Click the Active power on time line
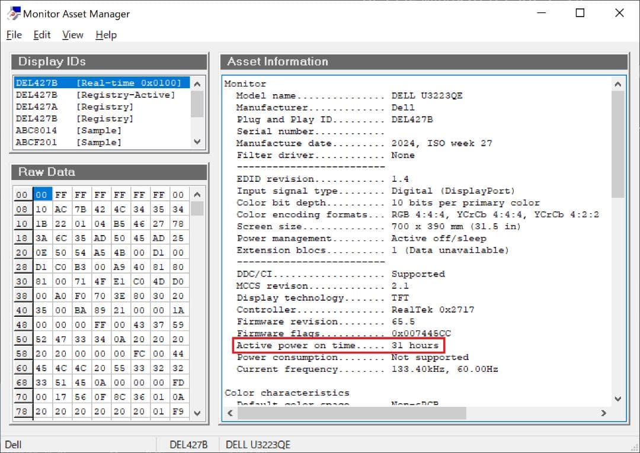The width and height of the screenshot is (640, 453). (x=338, y=345)
